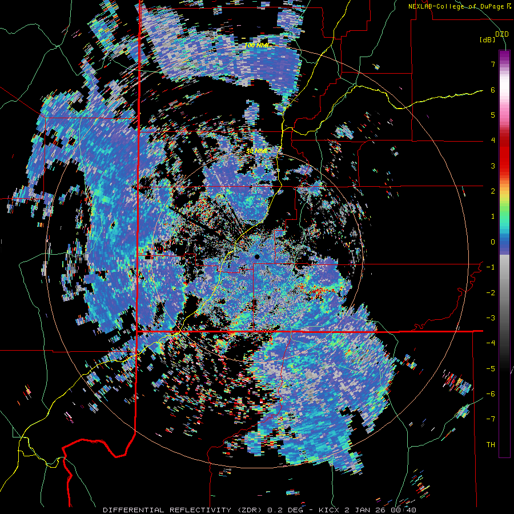The width and height of the screenshot is (514, 514).
Task: Click the black radar site dot at center
Action: click(257, 256)
